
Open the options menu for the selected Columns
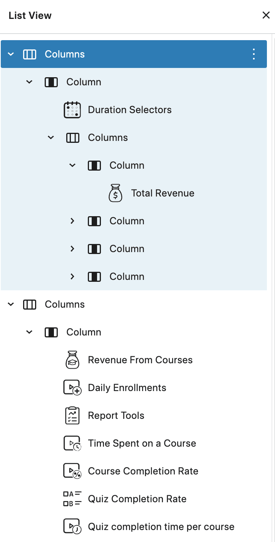(x=253, y=54)
